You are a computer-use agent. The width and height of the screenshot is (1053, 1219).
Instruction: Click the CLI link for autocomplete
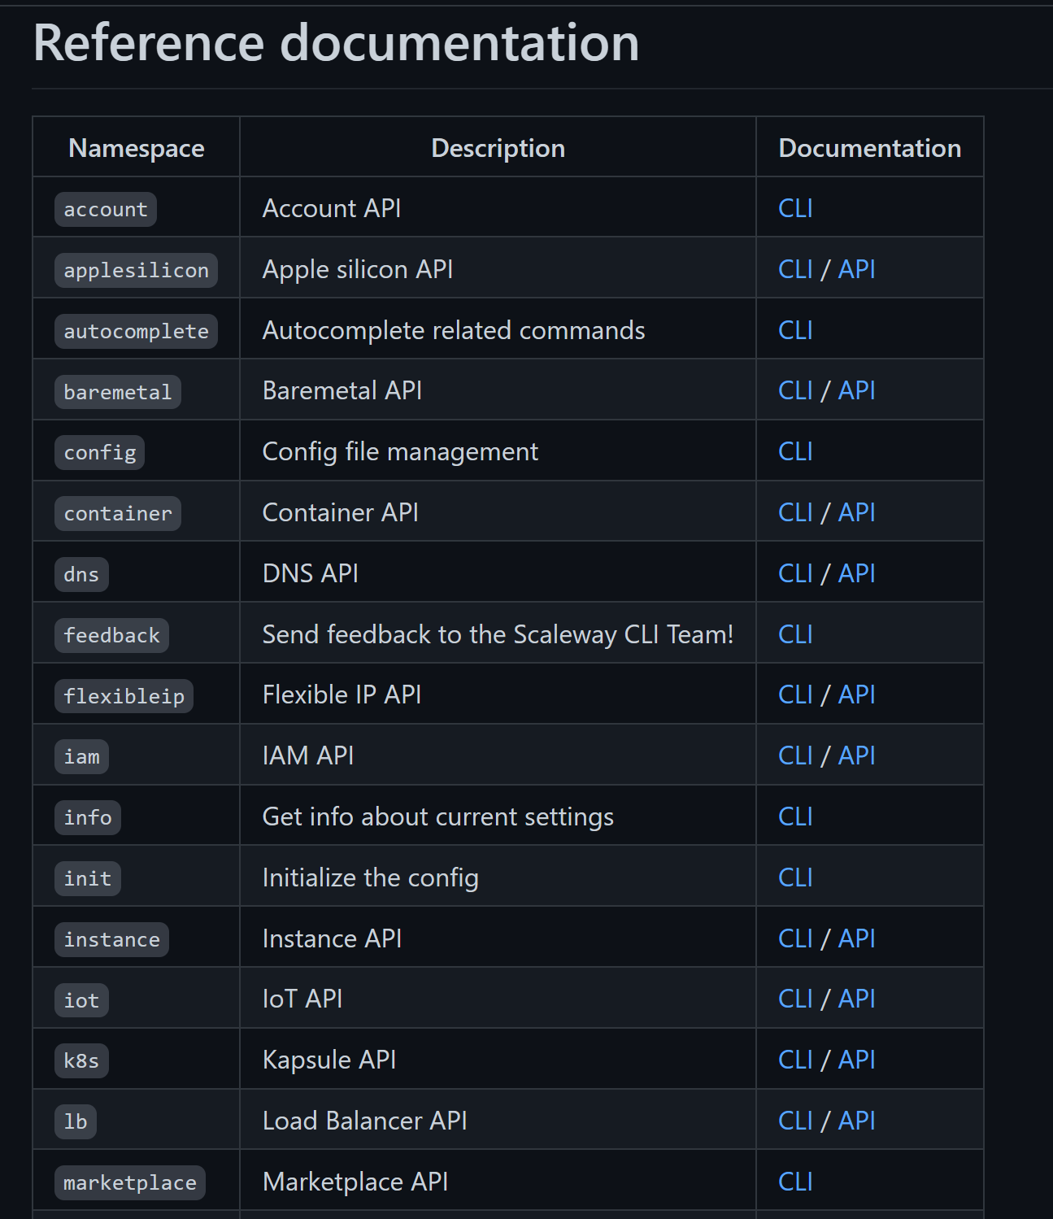pyautogui.click(x=795, y=330)
